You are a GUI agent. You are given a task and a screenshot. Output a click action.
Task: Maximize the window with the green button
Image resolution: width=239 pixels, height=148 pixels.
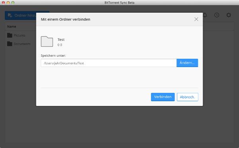[x=13, y=3]
